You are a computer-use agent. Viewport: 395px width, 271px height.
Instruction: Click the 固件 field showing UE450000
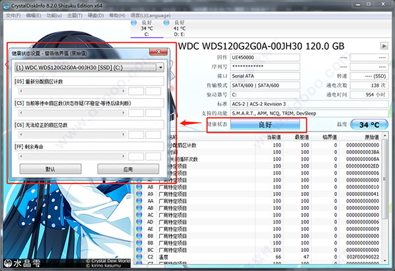pos(265,57)
